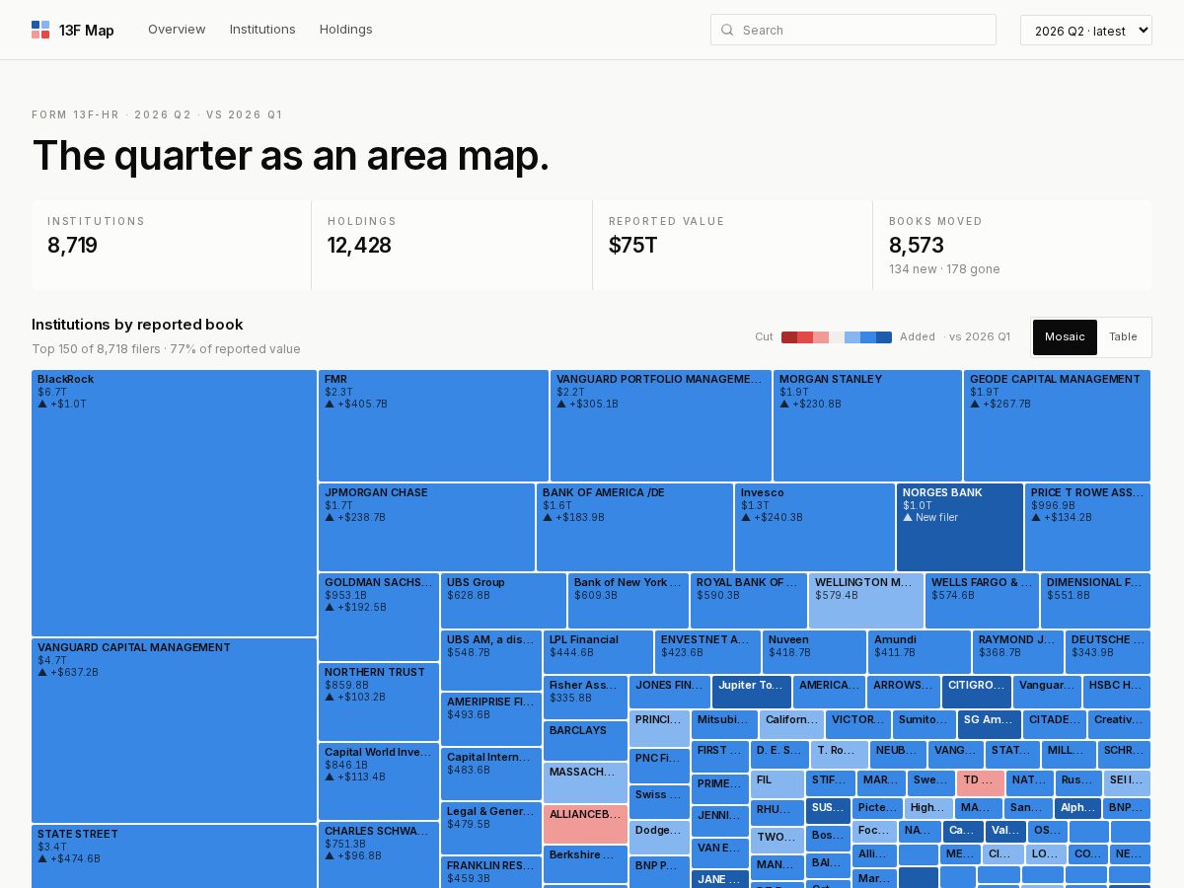Open the Deutsche $343.9B tile
Screen dimensions: 1184x888
tap(1108, 652)
